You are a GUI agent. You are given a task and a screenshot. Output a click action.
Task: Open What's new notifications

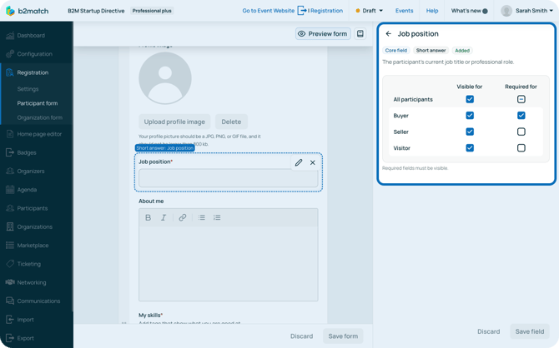click(469, 11)
